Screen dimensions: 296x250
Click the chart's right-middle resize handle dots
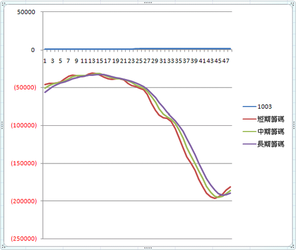click(x=294, y=125)
